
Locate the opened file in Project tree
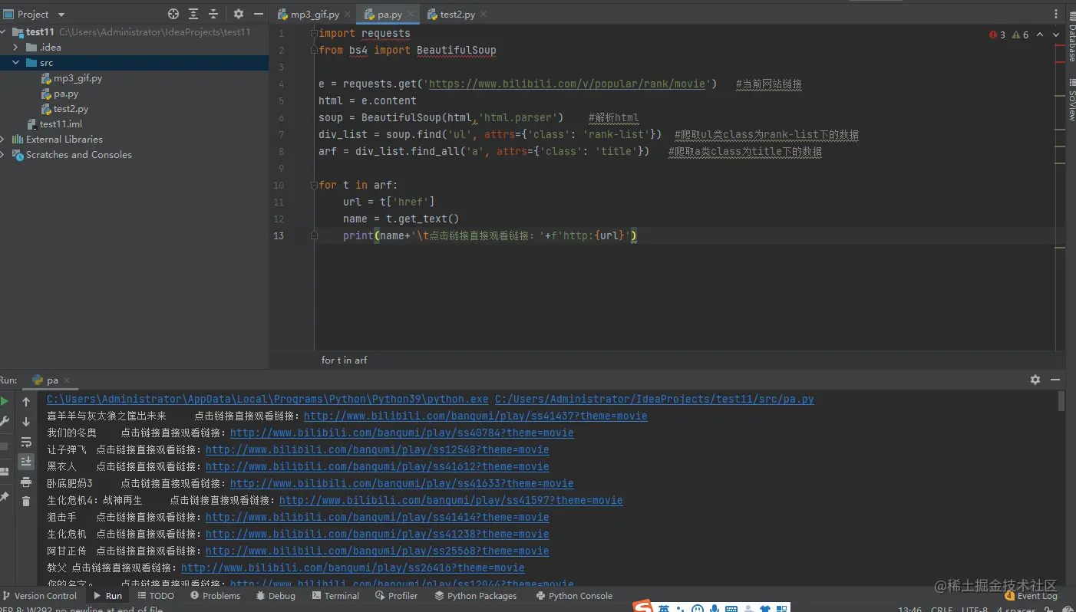(173, 14)
